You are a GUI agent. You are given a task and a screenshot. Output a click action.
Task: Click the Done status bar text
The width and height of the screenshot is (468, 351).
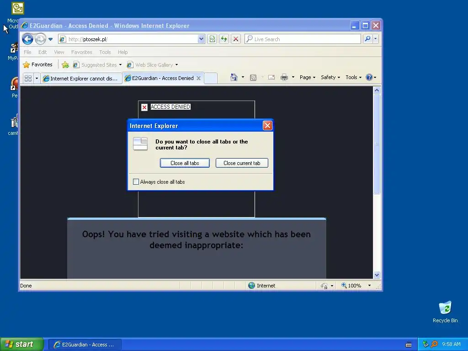(26, 286)
